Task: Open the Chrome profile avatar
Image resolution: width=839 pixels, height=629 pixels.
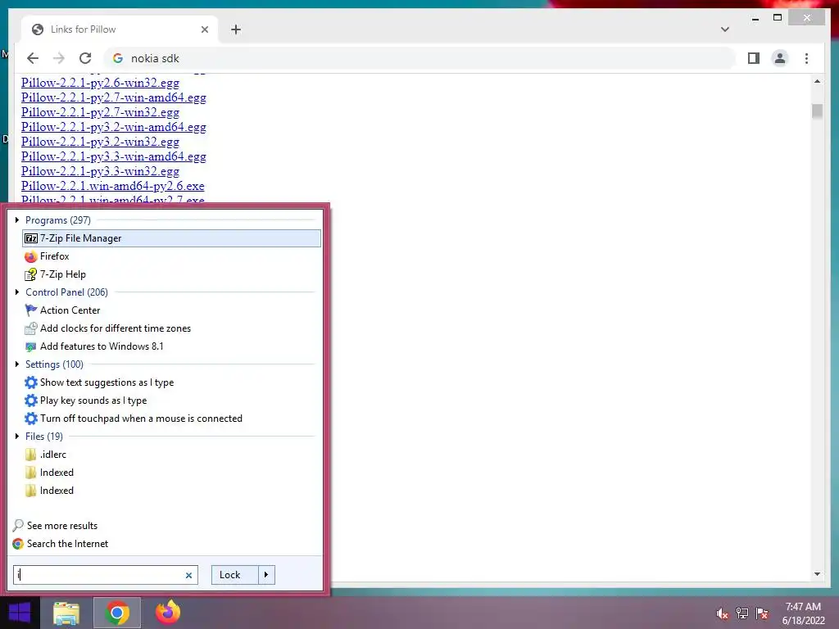Action: point(780,58)
